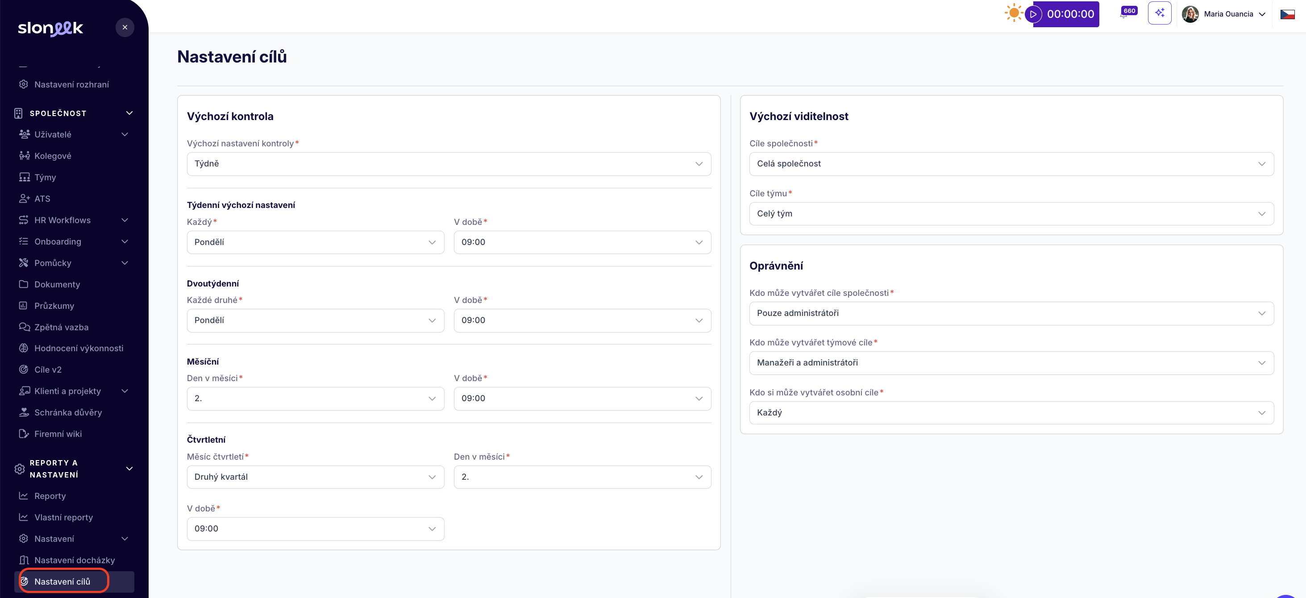Open Maria Ouancia user menu
The width and height of the screenshot is (1306, 598).
click(1224, 14)
